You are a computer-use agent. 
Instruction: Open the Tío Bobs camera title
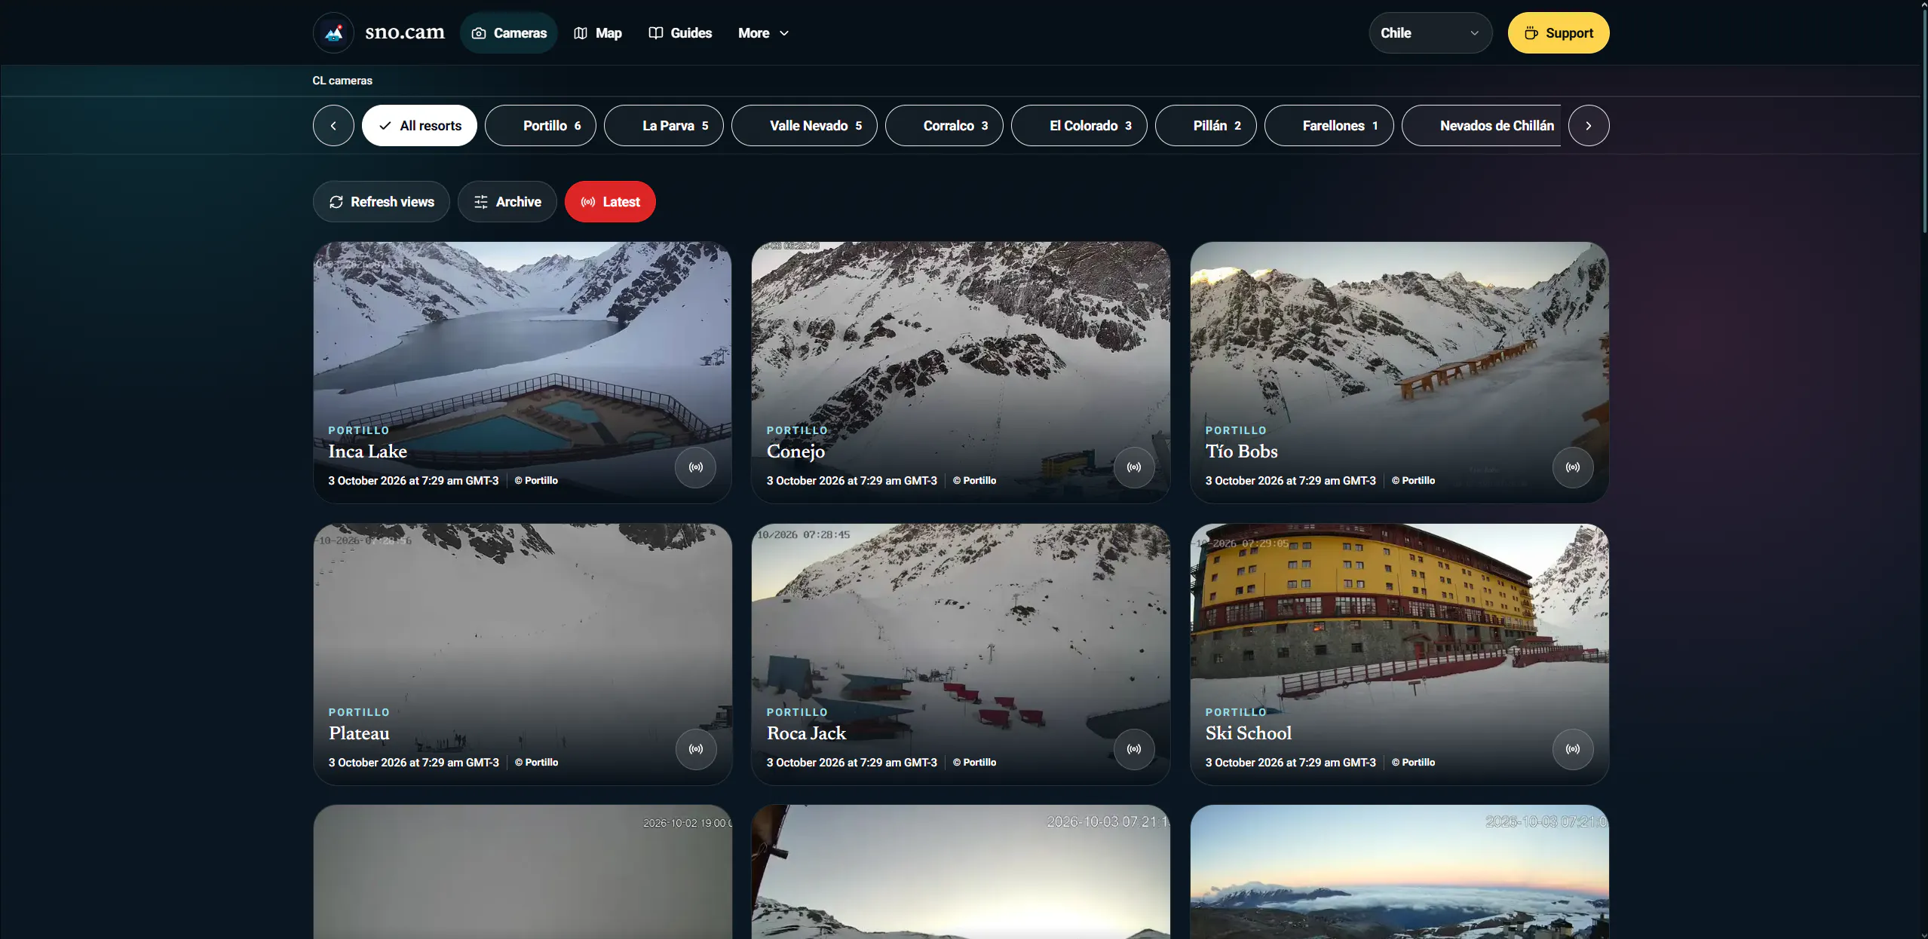point(1242,451)
